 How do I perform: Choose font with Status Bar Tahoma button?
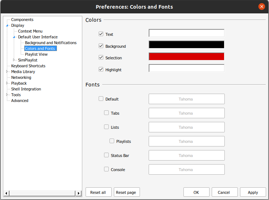[x=186, y=156]
